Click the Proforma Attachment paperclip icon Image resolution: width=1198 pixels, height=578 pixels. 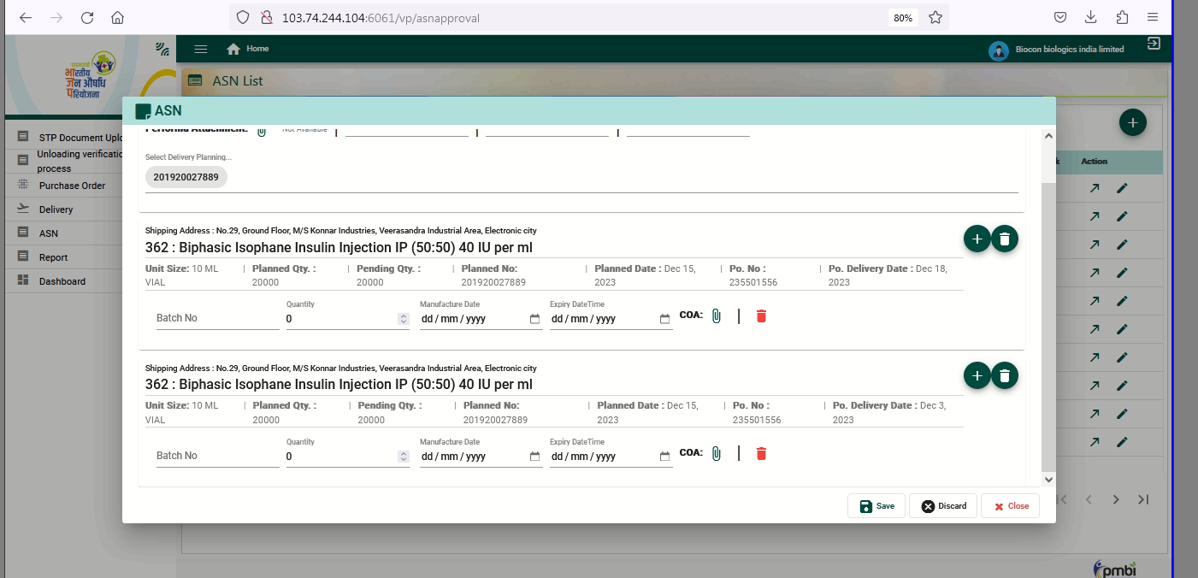[x=262, y=131]
